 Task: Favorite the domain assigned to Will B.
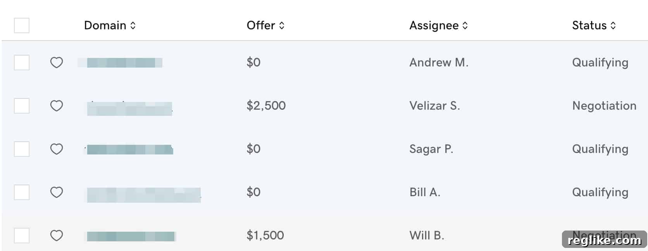tap(57, 236)
